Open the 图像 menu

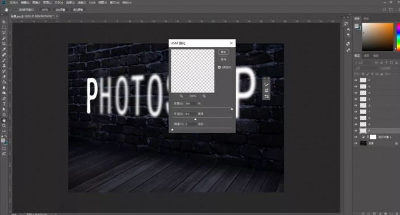[36, 2]
